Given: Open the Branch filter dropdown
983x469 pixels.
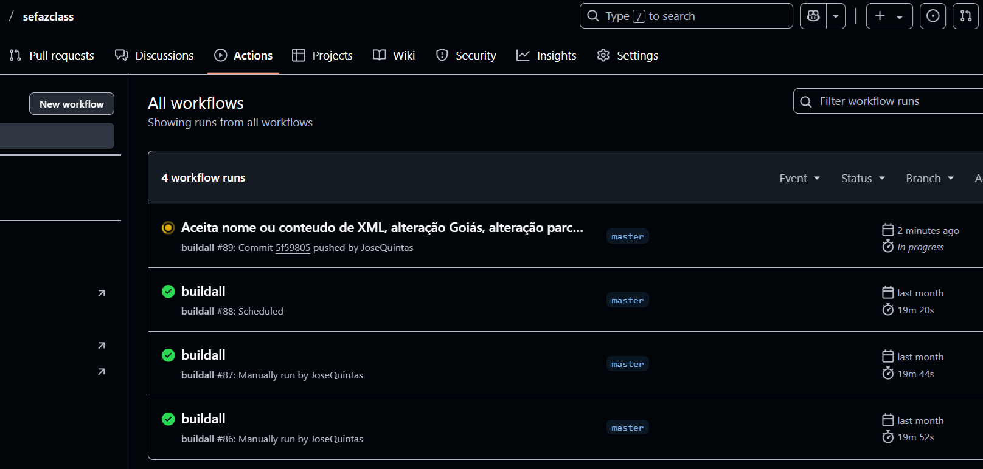Looking at the screenshot, I should 929,178.
